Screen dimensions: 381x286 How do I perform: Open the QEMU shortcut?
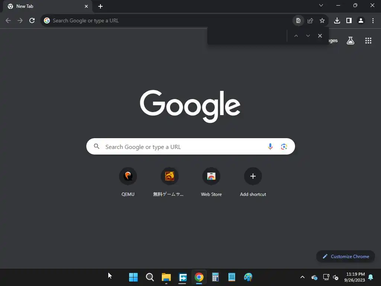click(128, 182)
